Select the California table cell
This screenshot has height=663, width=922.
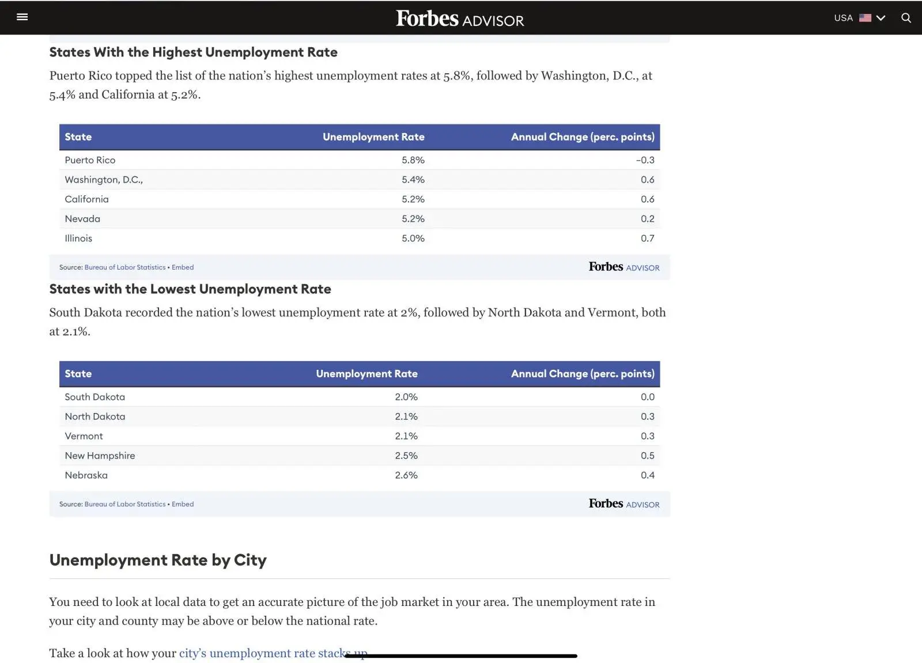[x=86, y=199]
